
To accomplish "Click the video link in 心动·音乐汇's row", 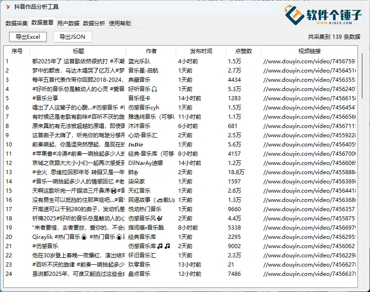I will click(x=310, y=135).
